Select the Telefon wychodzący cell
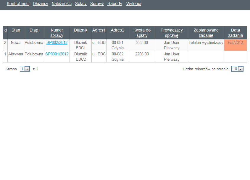 tap(206, 45)
